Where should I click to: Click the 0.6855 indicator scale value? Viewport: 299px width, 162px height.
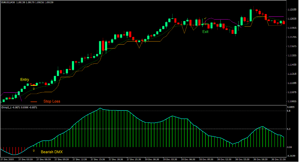tap(291, 107)
